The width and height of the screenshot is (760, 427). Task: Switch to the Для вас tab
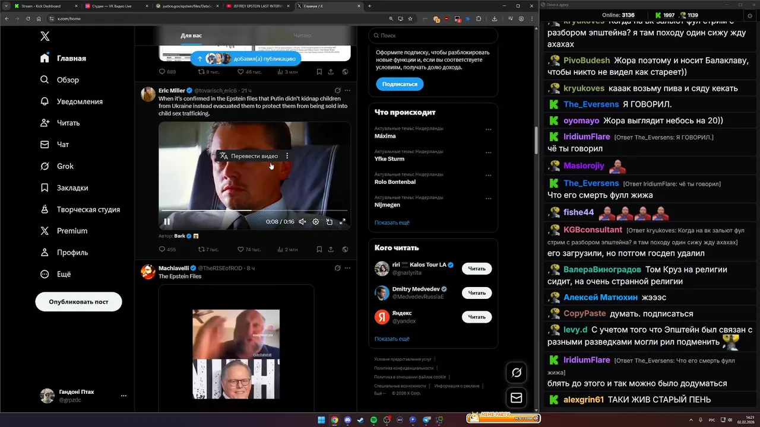191,36
